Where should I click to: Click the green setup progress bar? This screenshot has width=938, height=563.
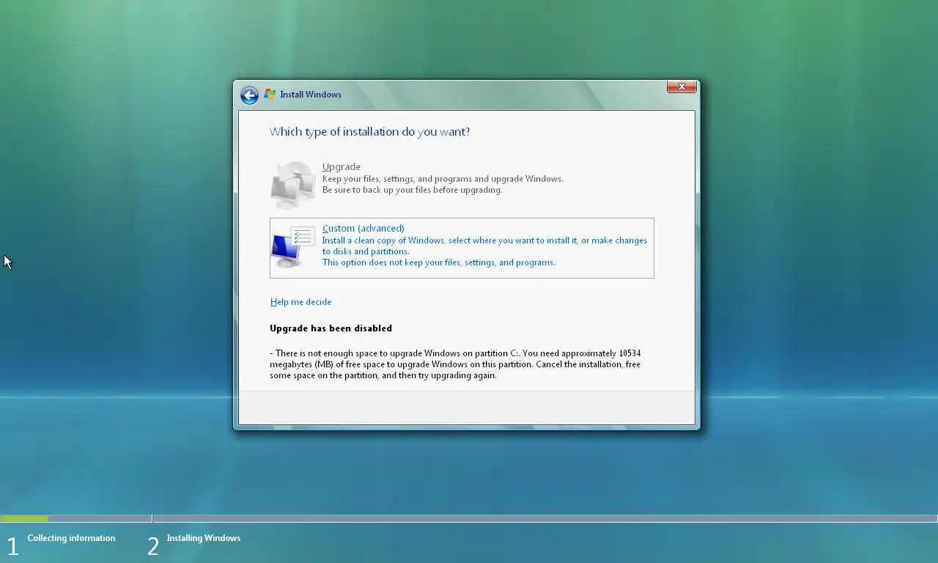click(x=24, y=519)
